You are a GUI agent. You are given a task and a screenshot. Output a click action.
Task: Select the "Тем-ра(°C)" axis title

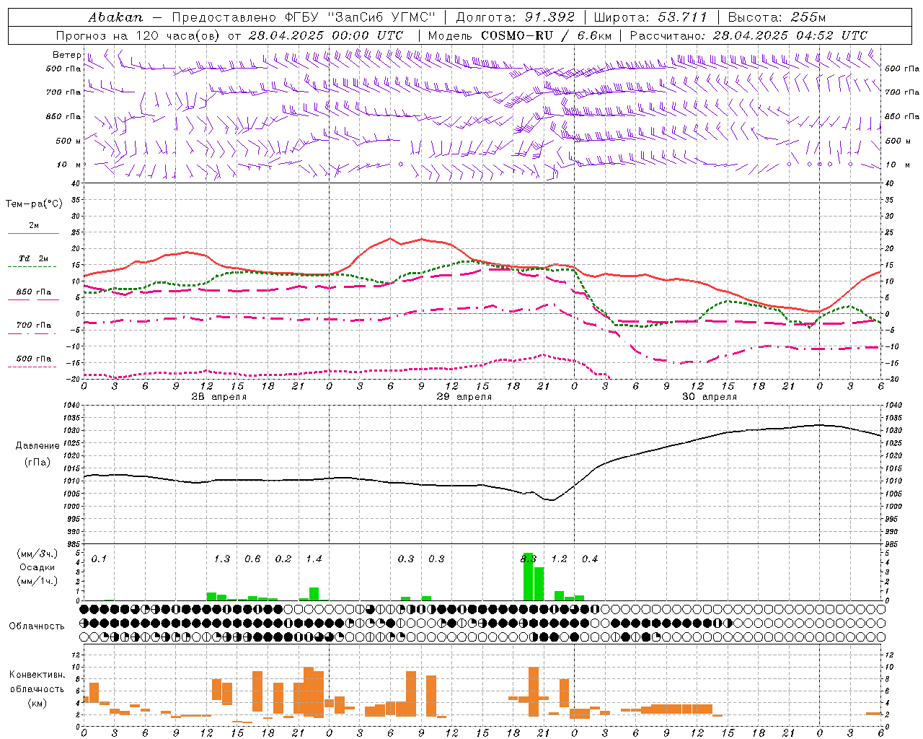coord(34,204)
